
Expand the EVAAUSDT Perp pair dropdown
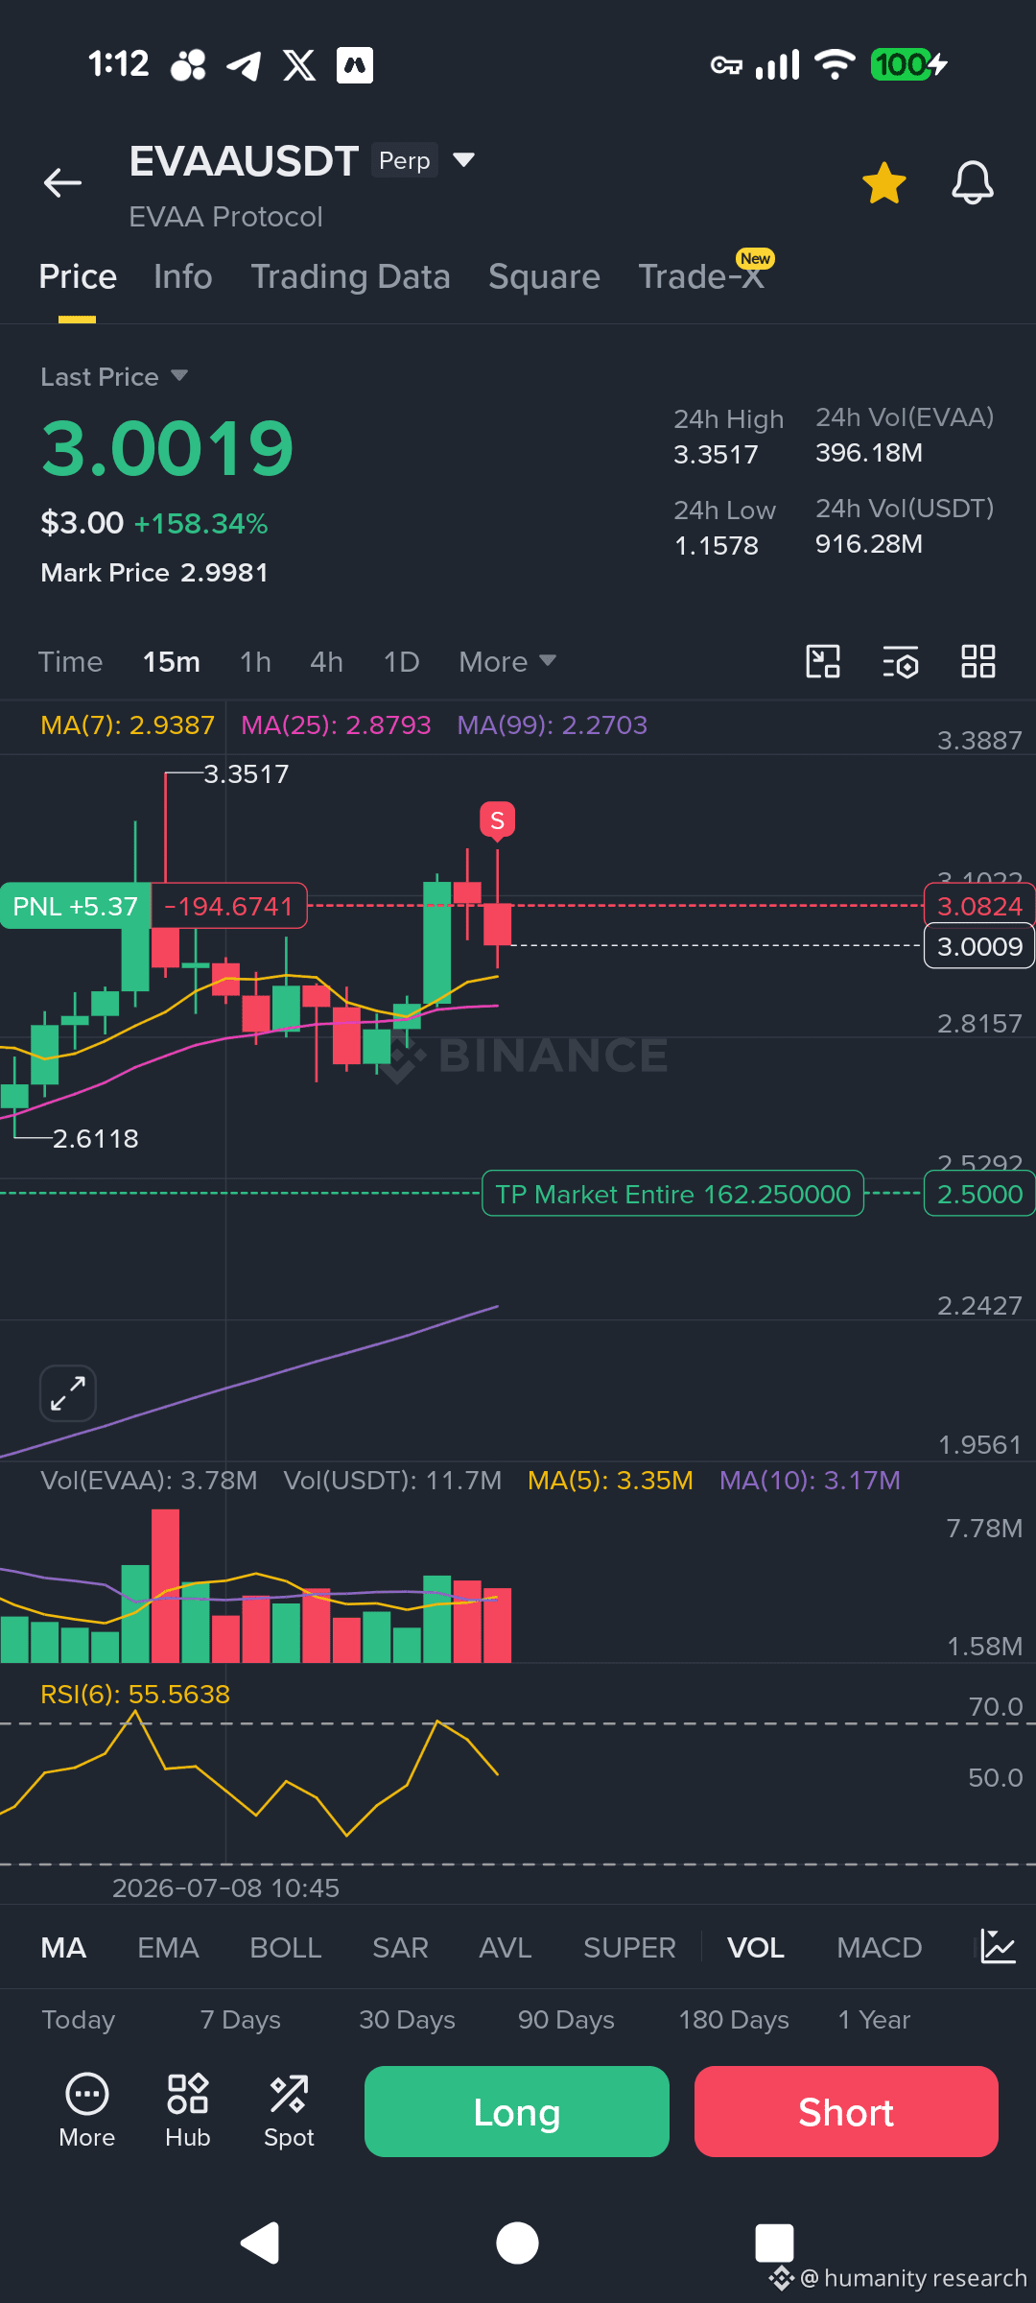(x=463, y=160)
